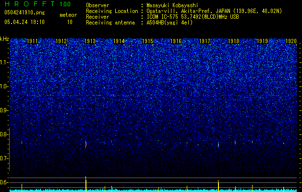Viewport: 302px width, 192px height.
Task: Click the 1914 time marker
Action: pos(119,41)
